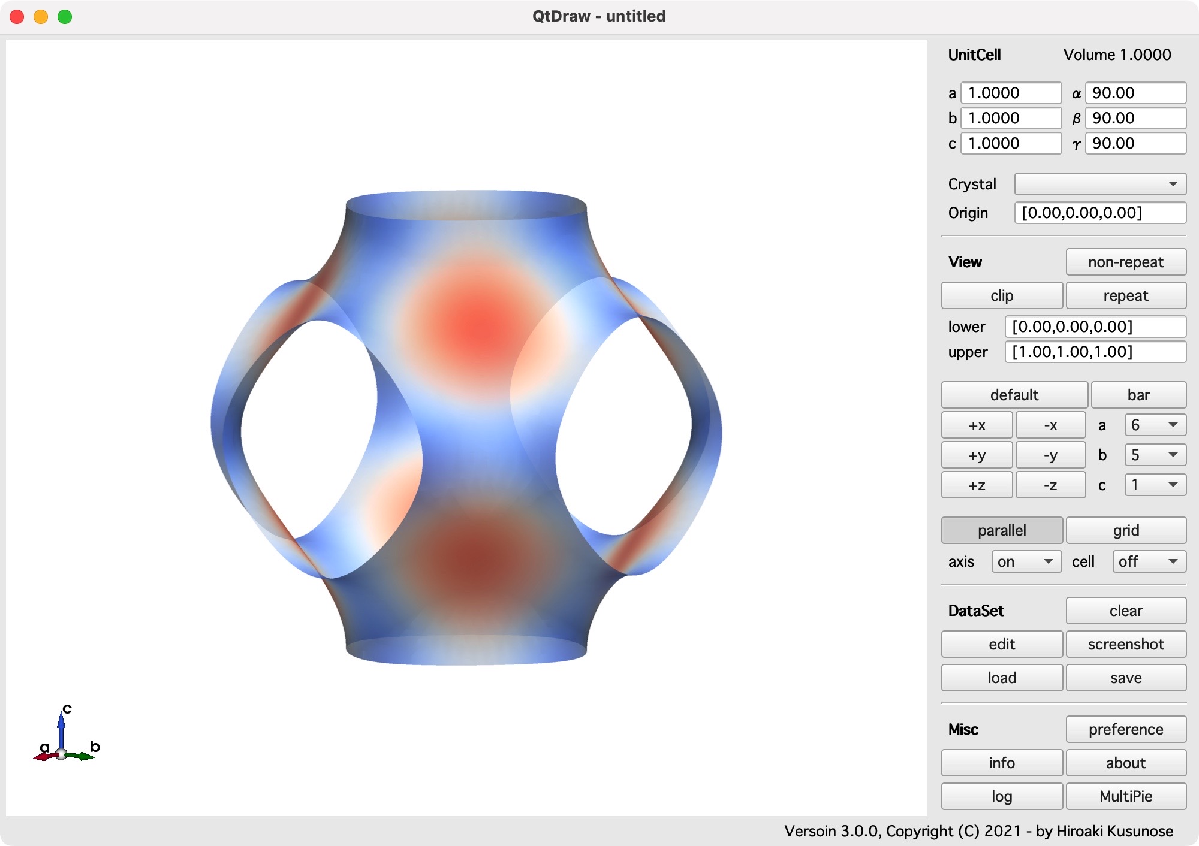Image resolution: width=1199 pixels, height=846 pixels.
Task: Open the Crystal dropdown
Action: [1099, 184]
